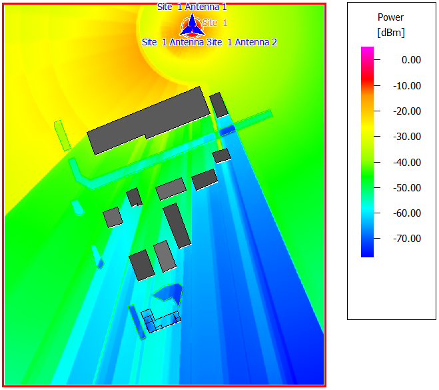Viewport: 439px width, 390px height.
Task: Click the power legend color bar
Action: pyautogui.click(x=367, y=152)
